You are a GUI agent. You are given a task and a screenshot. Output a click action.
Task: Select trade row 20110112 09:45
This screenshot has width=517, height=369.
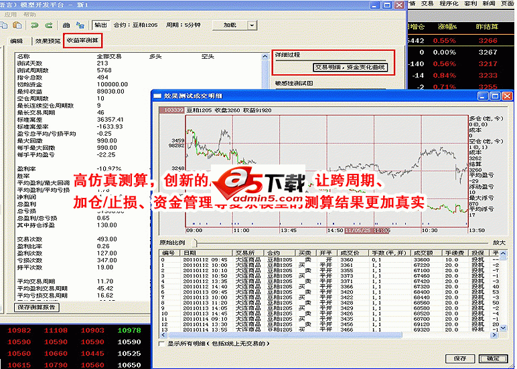point(329,260)
